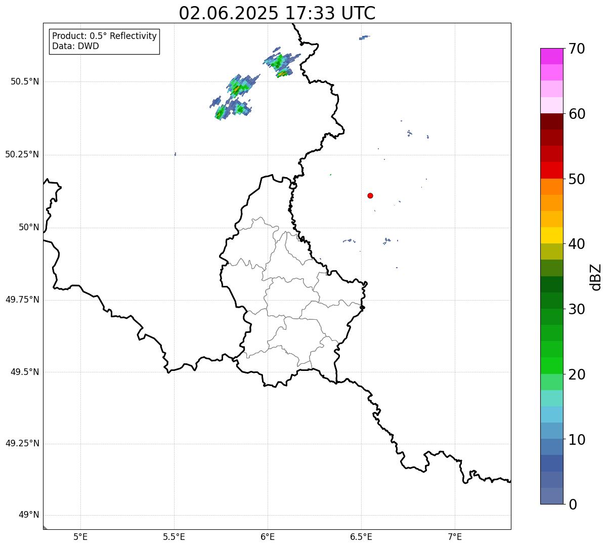608x547 pixels.
Task: Click the title 02.06.2025 17:33 UTC
Action: [x=277, y=13]
